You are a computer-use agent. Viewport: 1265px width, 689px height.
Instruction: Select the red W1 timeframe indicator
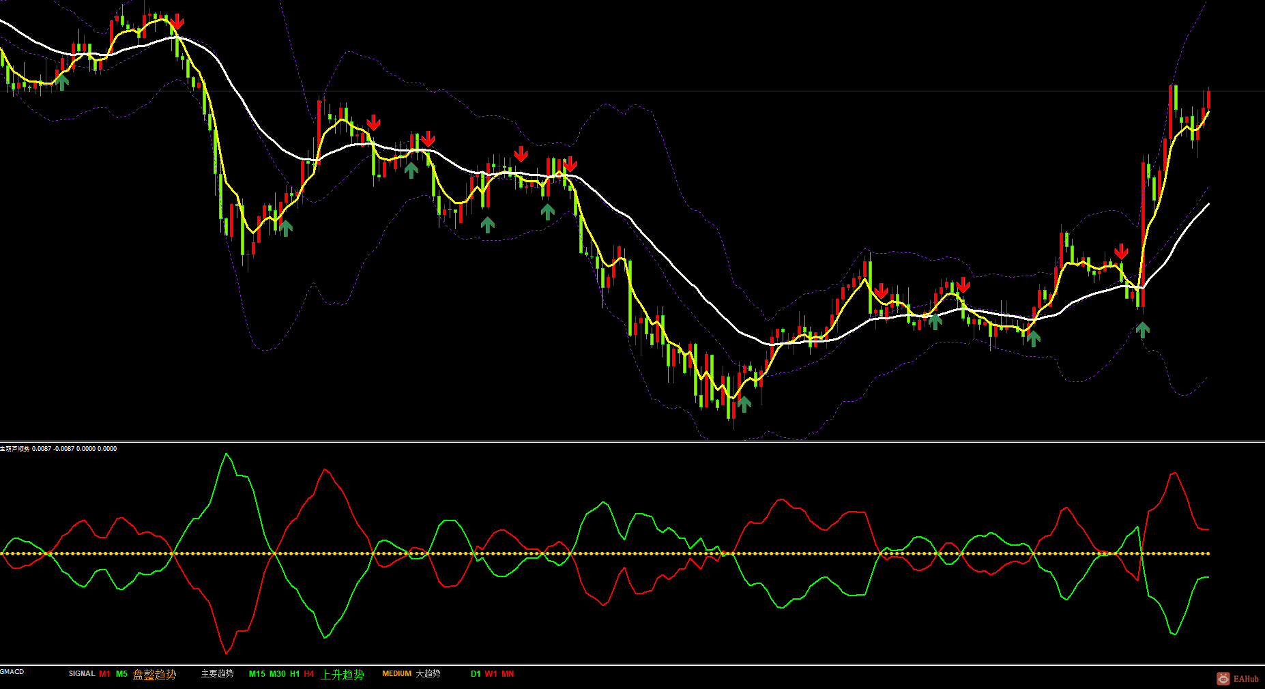tap(491, 674)
